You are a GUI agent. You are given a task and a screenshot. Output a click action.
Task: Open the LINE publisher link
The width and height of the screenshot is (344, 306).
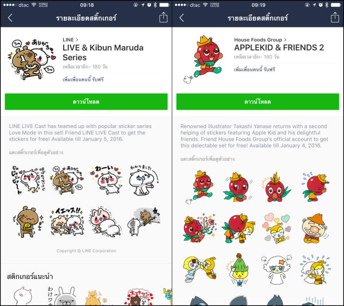click(x=70, y=40)
